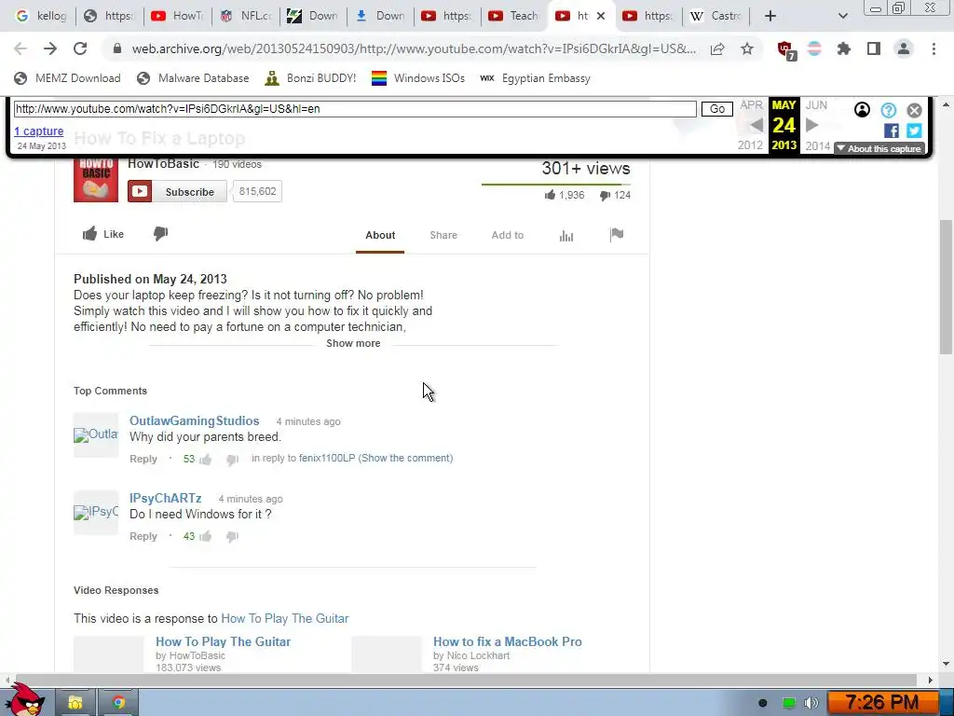Dislike the video with thumbs down
This screenshot has width=954, height=716.
(160, 234)
